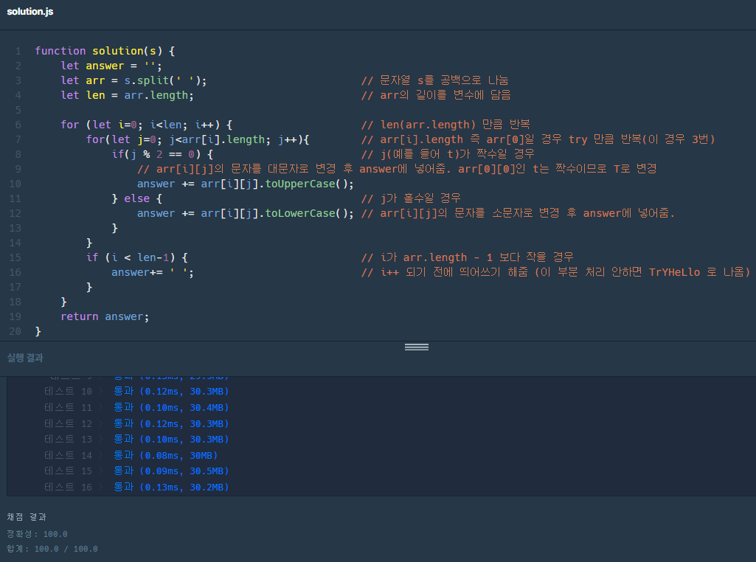Viewport: 756px width, 562px height.
Task: Place cursor on 'function solution(s) {' line
Action: coord(105,51)
